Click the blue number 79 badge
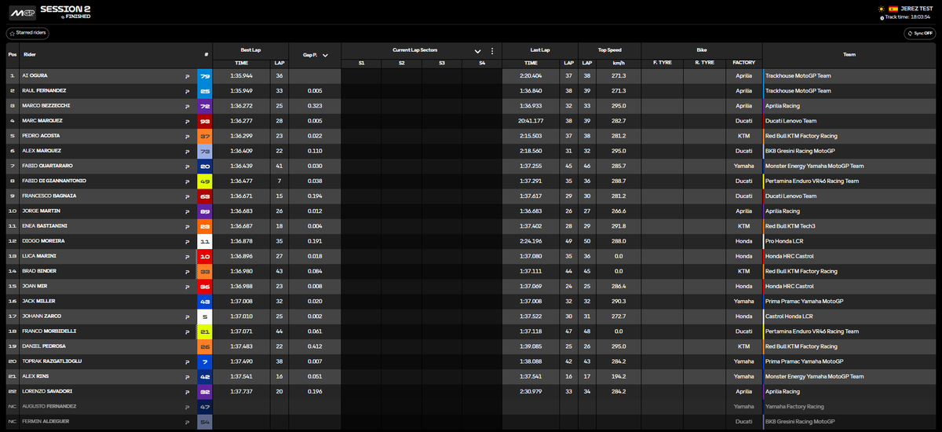 pyautogui.click(x=205, y=76)
